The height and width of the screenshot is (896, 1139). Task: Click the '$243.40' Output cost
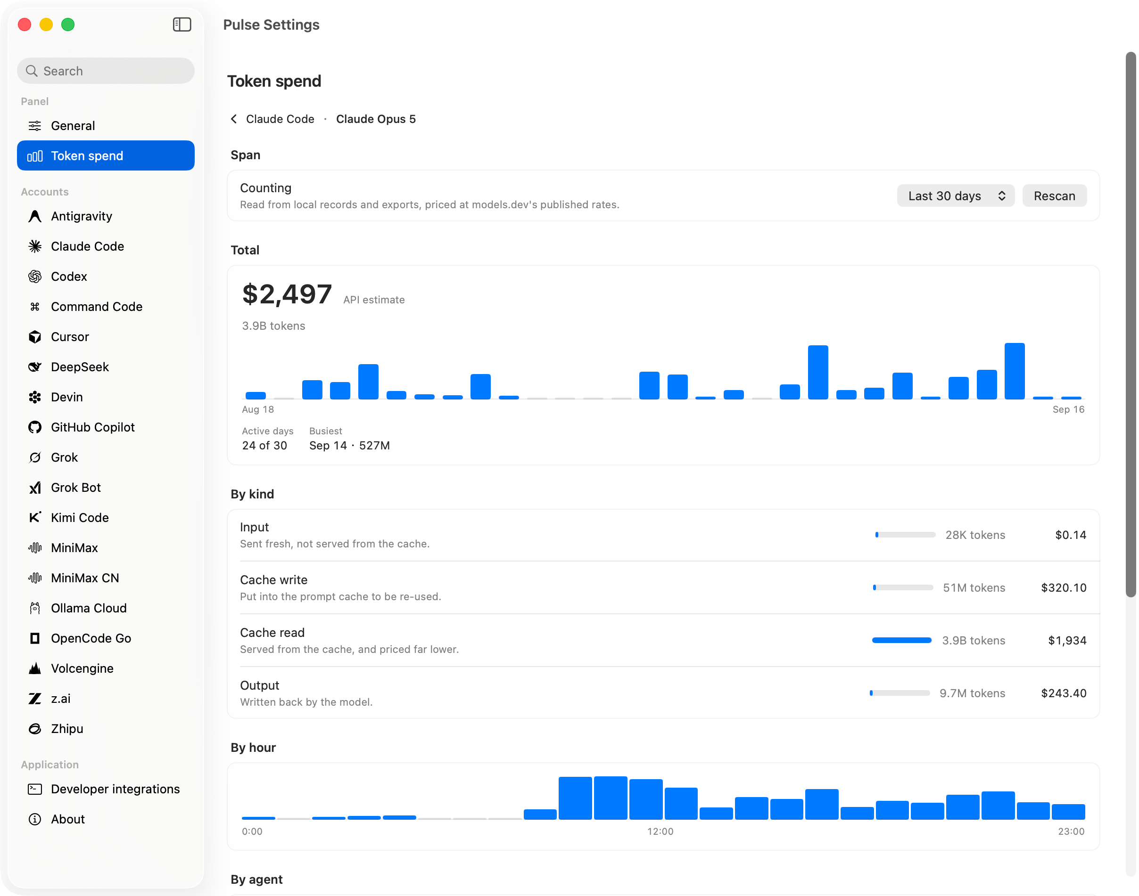pos(1064,693)
